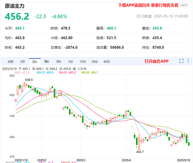This screenshot has width=193, height=163.
Task: Show the 5分 minute chart
Action: click(x=71, y=62)
